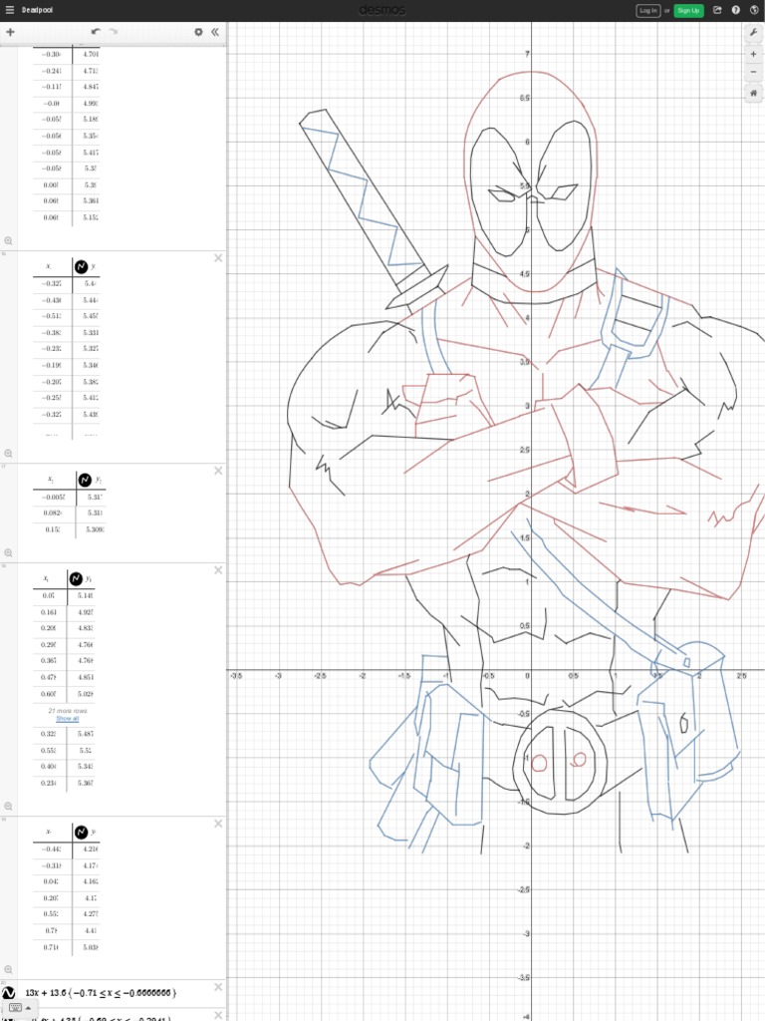Zoom fit the three-row table starting -0.005
This screenshot has width=765, height=1021.
tap(8, 552)
